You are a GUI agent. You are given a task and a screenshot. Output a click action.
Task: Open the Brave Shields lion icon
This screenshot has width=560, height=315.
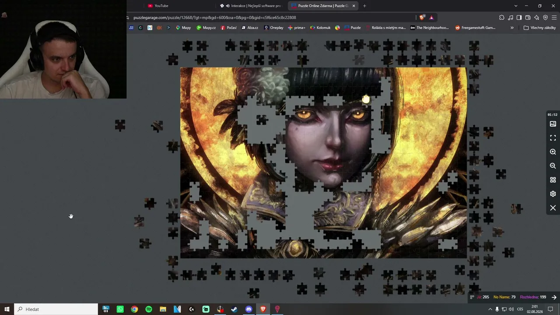[422, 17]
